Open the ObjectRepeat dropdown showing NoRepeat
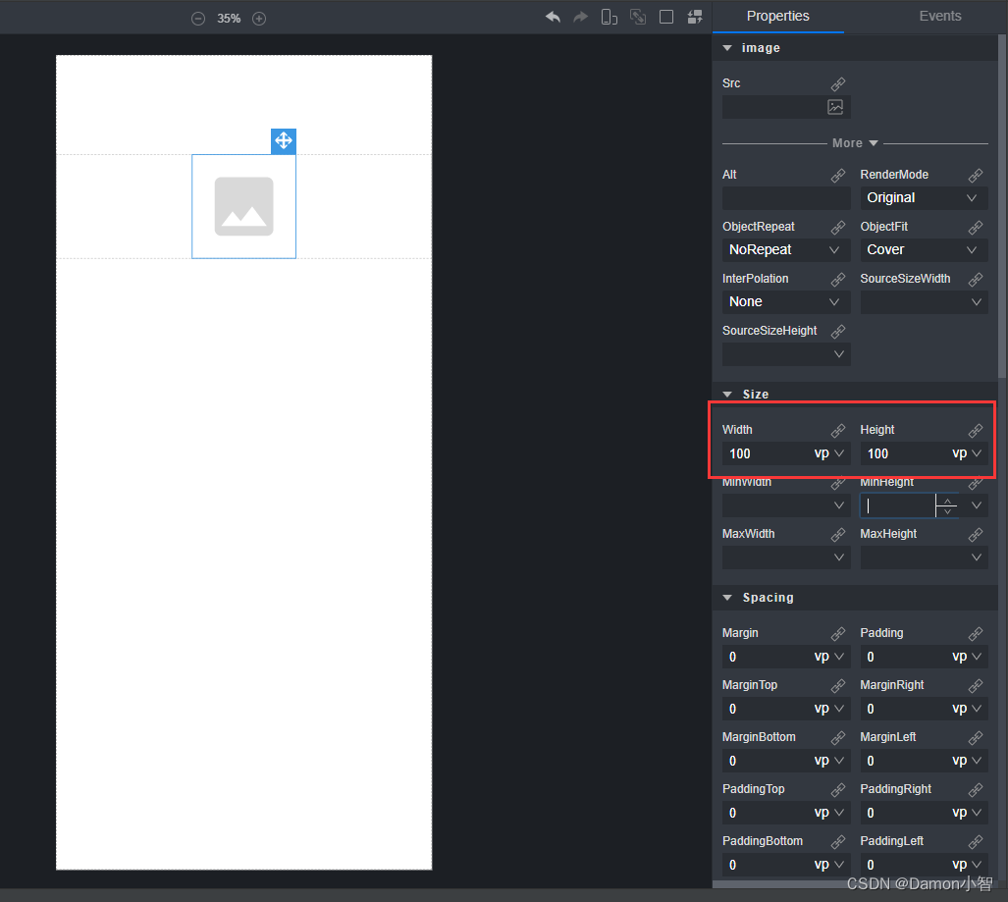Image resolution: width=1008 pixels, height=902 pixels. point(785,249)
